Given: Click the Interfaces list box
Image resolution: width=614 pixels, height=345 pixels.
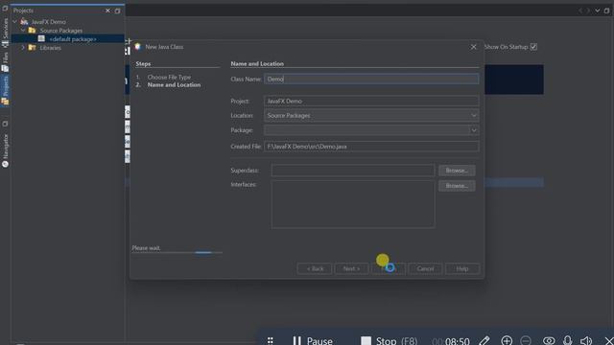Looking at the screenshot, I should [x=353, y=204].
